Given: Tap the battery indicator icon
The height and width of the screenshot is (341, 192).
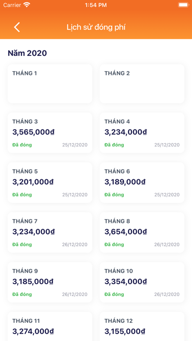Looking at the screenshot, I should [x=184, y=5].
